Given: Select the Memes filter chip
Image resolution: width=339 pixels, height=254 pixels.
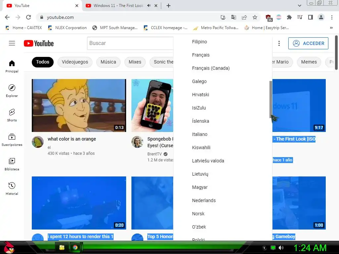Looking at the screenshot, I should tap(309, 62).
